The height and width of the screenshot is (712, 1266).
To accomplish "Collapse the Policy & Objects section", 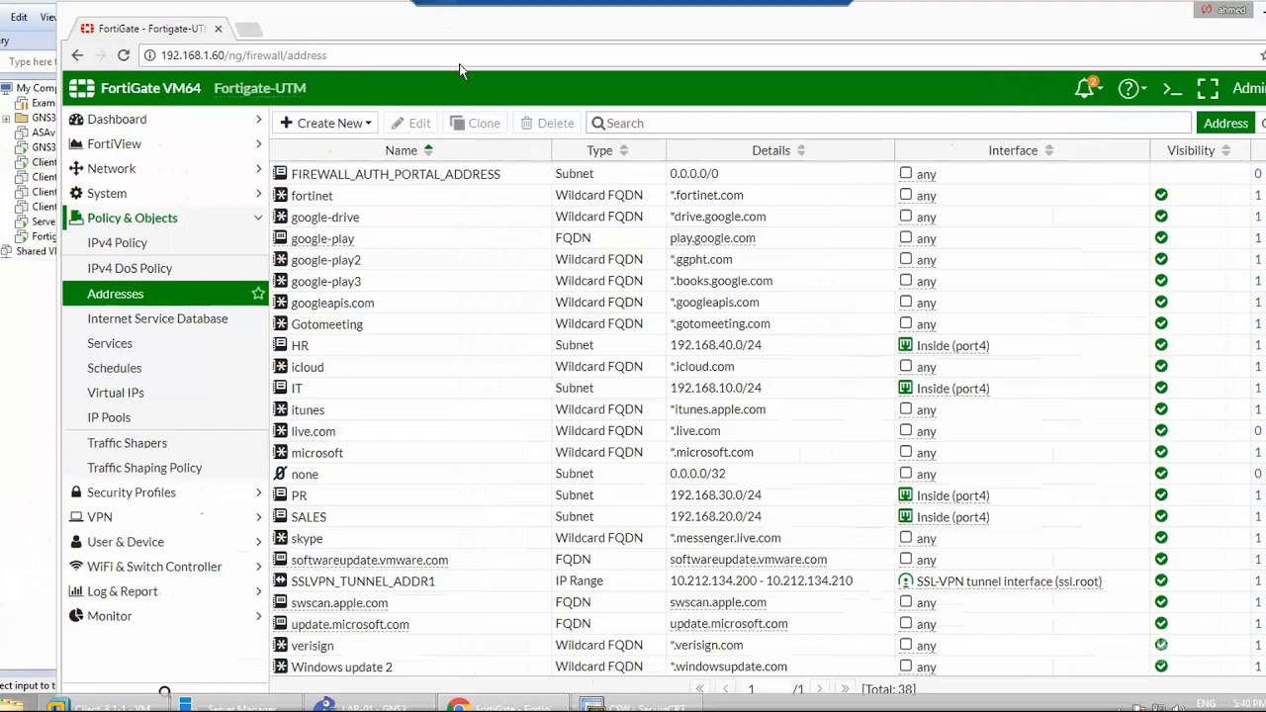I will (x=258, y=218).
